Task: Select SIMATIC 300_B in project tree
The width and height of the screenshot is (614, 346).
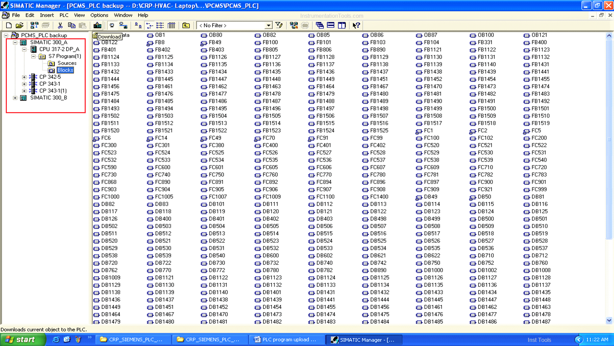Action: tap(48, 98)
